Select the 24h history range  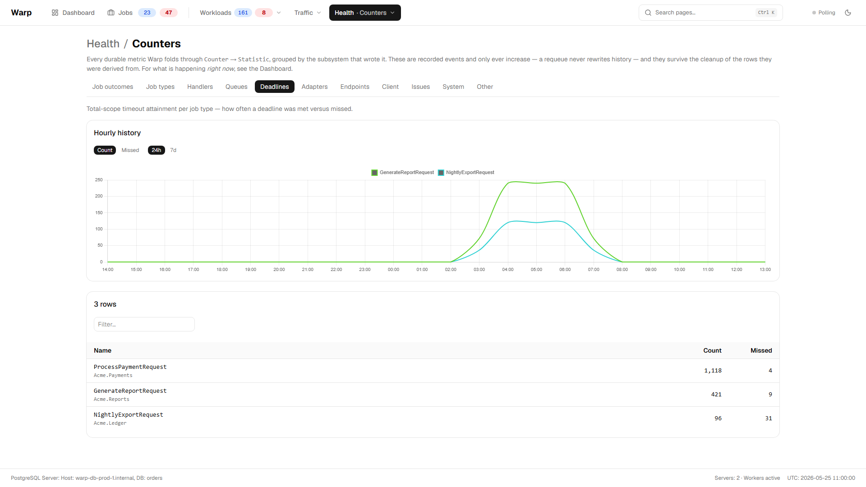tap(157, 150)
